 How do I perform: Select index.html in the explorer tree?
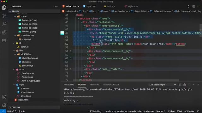point(23,100)
